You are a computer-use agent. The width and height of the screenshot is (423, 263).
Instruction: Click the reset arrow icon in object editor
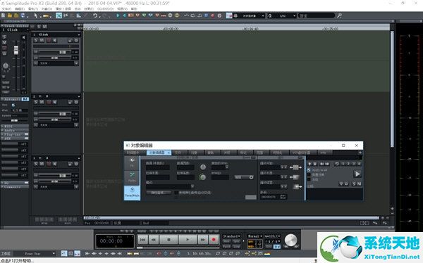[x=337, y=164]
